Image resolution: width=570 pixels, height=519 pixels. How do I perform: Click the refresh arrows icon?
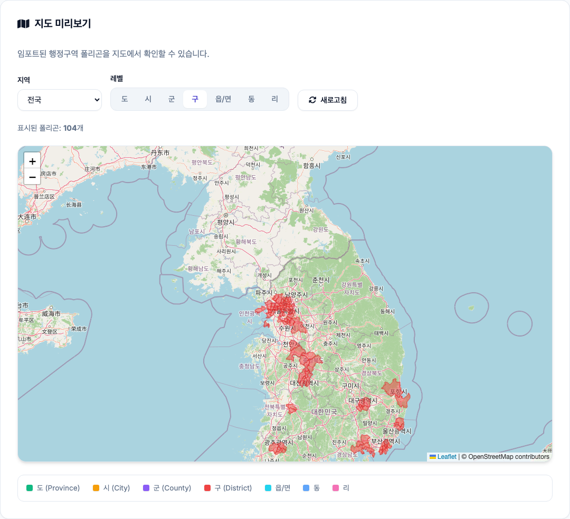pyautogui.click(x=312, y=100)
